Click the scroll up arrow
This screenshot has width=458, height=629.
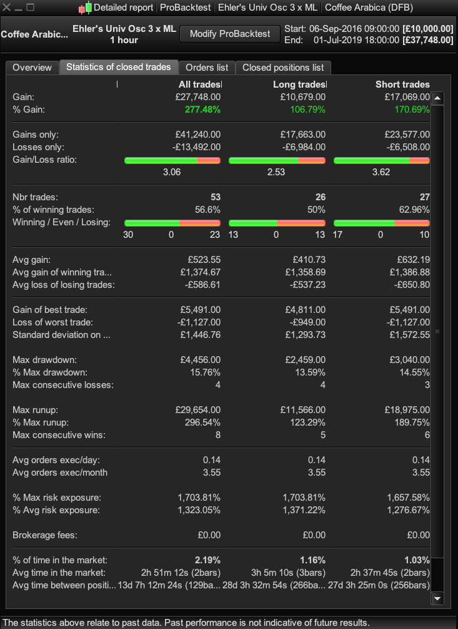(437, 98)
